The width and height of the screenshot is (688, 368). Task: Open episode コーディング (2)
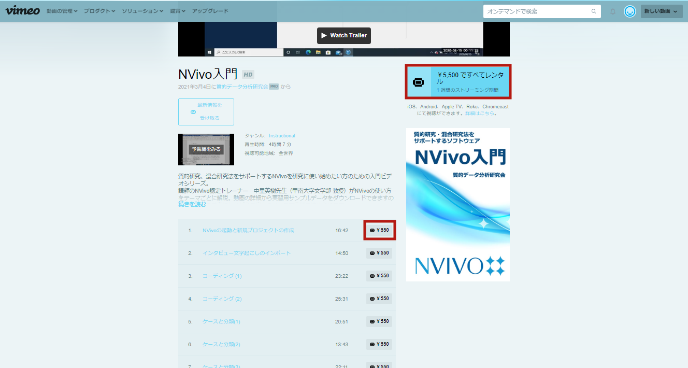[x=222, y=299]
